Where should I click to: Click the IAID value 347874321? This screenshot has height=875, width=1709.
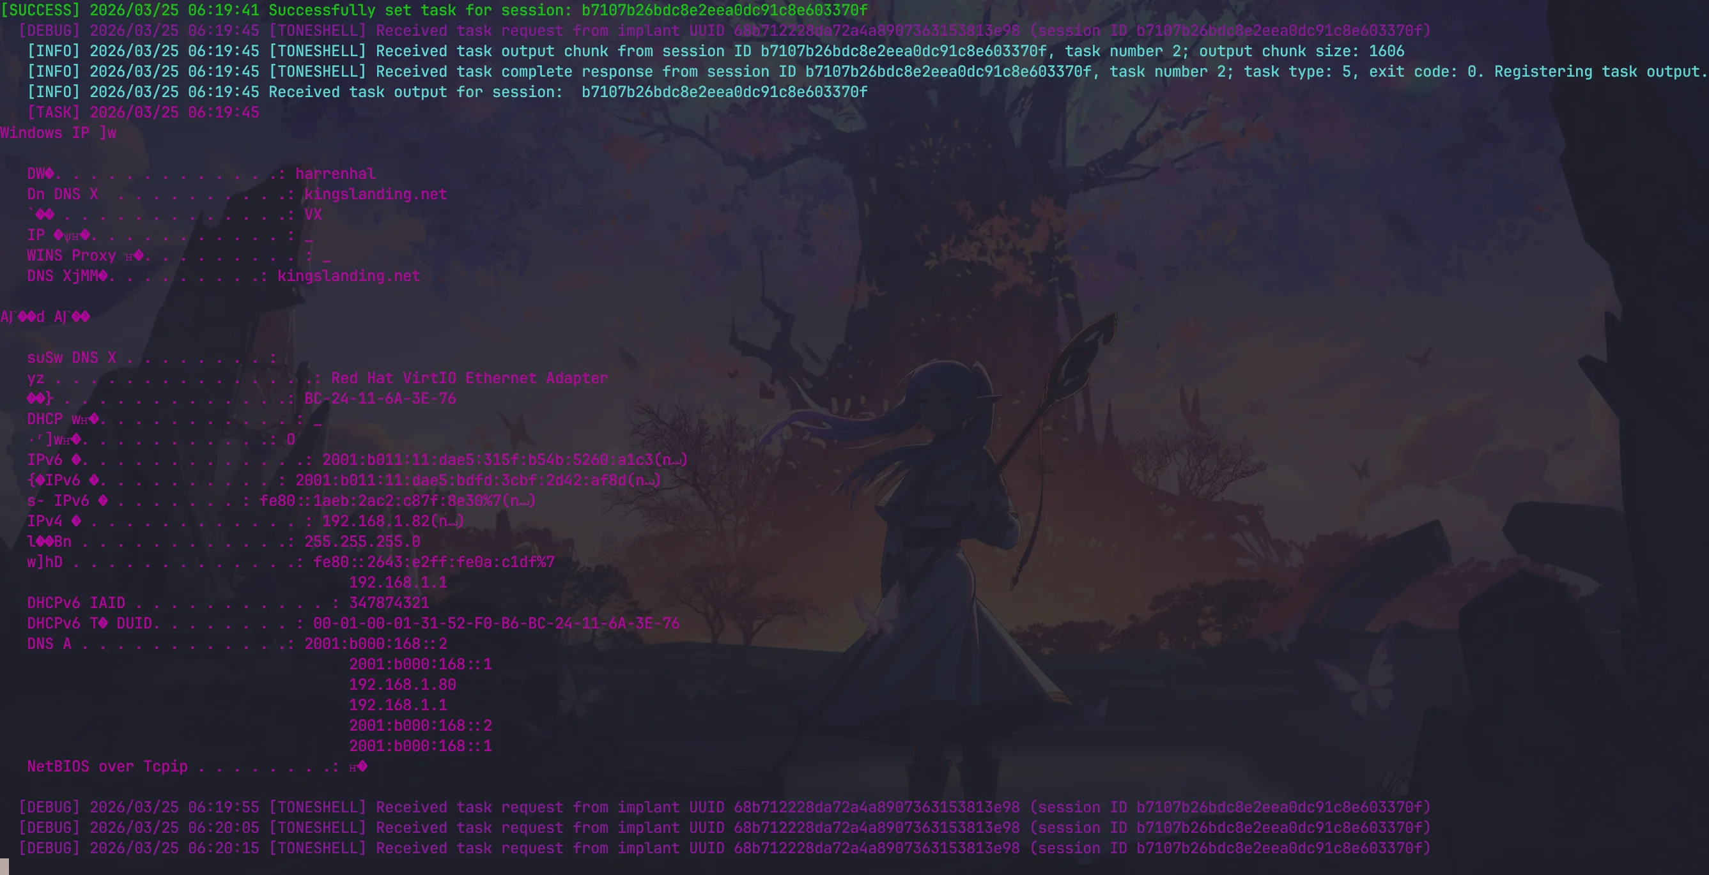389,603
